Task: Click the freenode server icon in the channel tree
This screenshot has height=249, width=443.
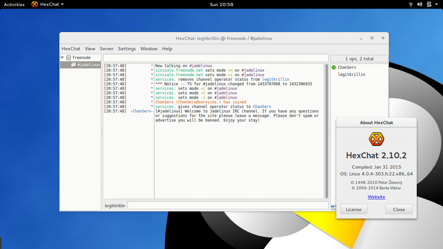Action: [x=68, y=58]
